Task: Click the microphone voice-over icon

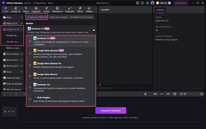Action: [145, 94]
